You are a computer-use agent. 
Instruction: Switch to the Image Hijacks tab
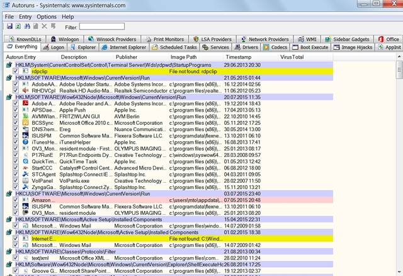[x=353, y=47]
